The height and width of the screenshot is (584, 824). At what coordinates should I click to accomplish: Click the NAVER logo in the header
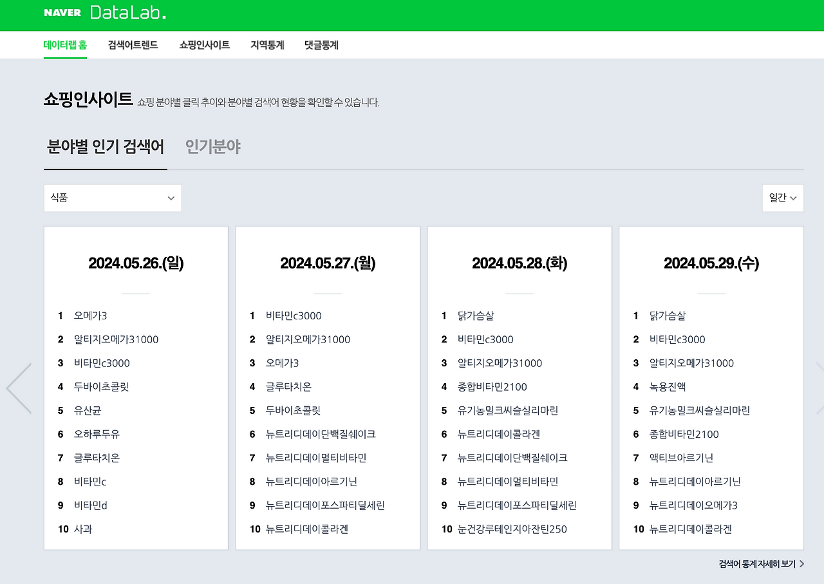(61, 12)
